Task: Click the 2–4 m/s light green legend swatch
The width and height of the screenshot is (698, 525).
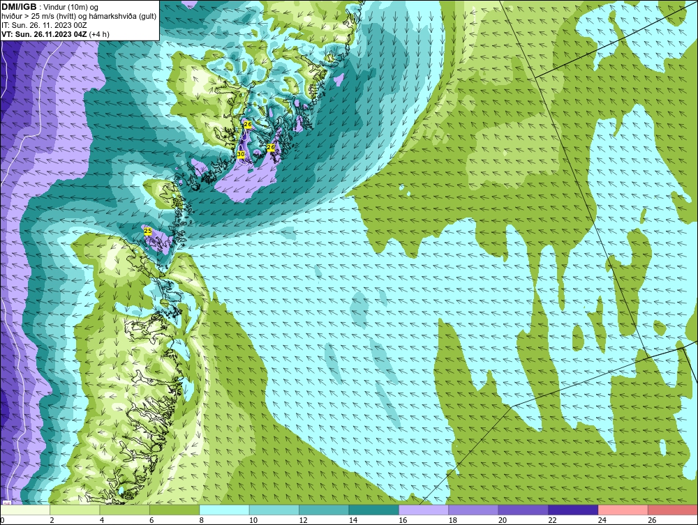Action: click(75, 510)
